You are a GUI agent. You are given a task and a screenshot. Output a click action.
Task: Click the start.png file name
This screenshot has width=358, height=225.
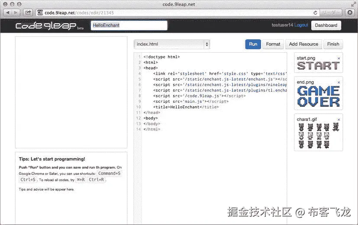click(x=306, y=58)
